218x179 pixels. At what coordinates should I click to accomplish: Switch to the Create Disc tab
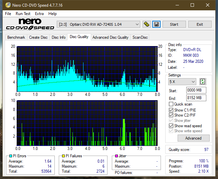[x=38, y=37]
